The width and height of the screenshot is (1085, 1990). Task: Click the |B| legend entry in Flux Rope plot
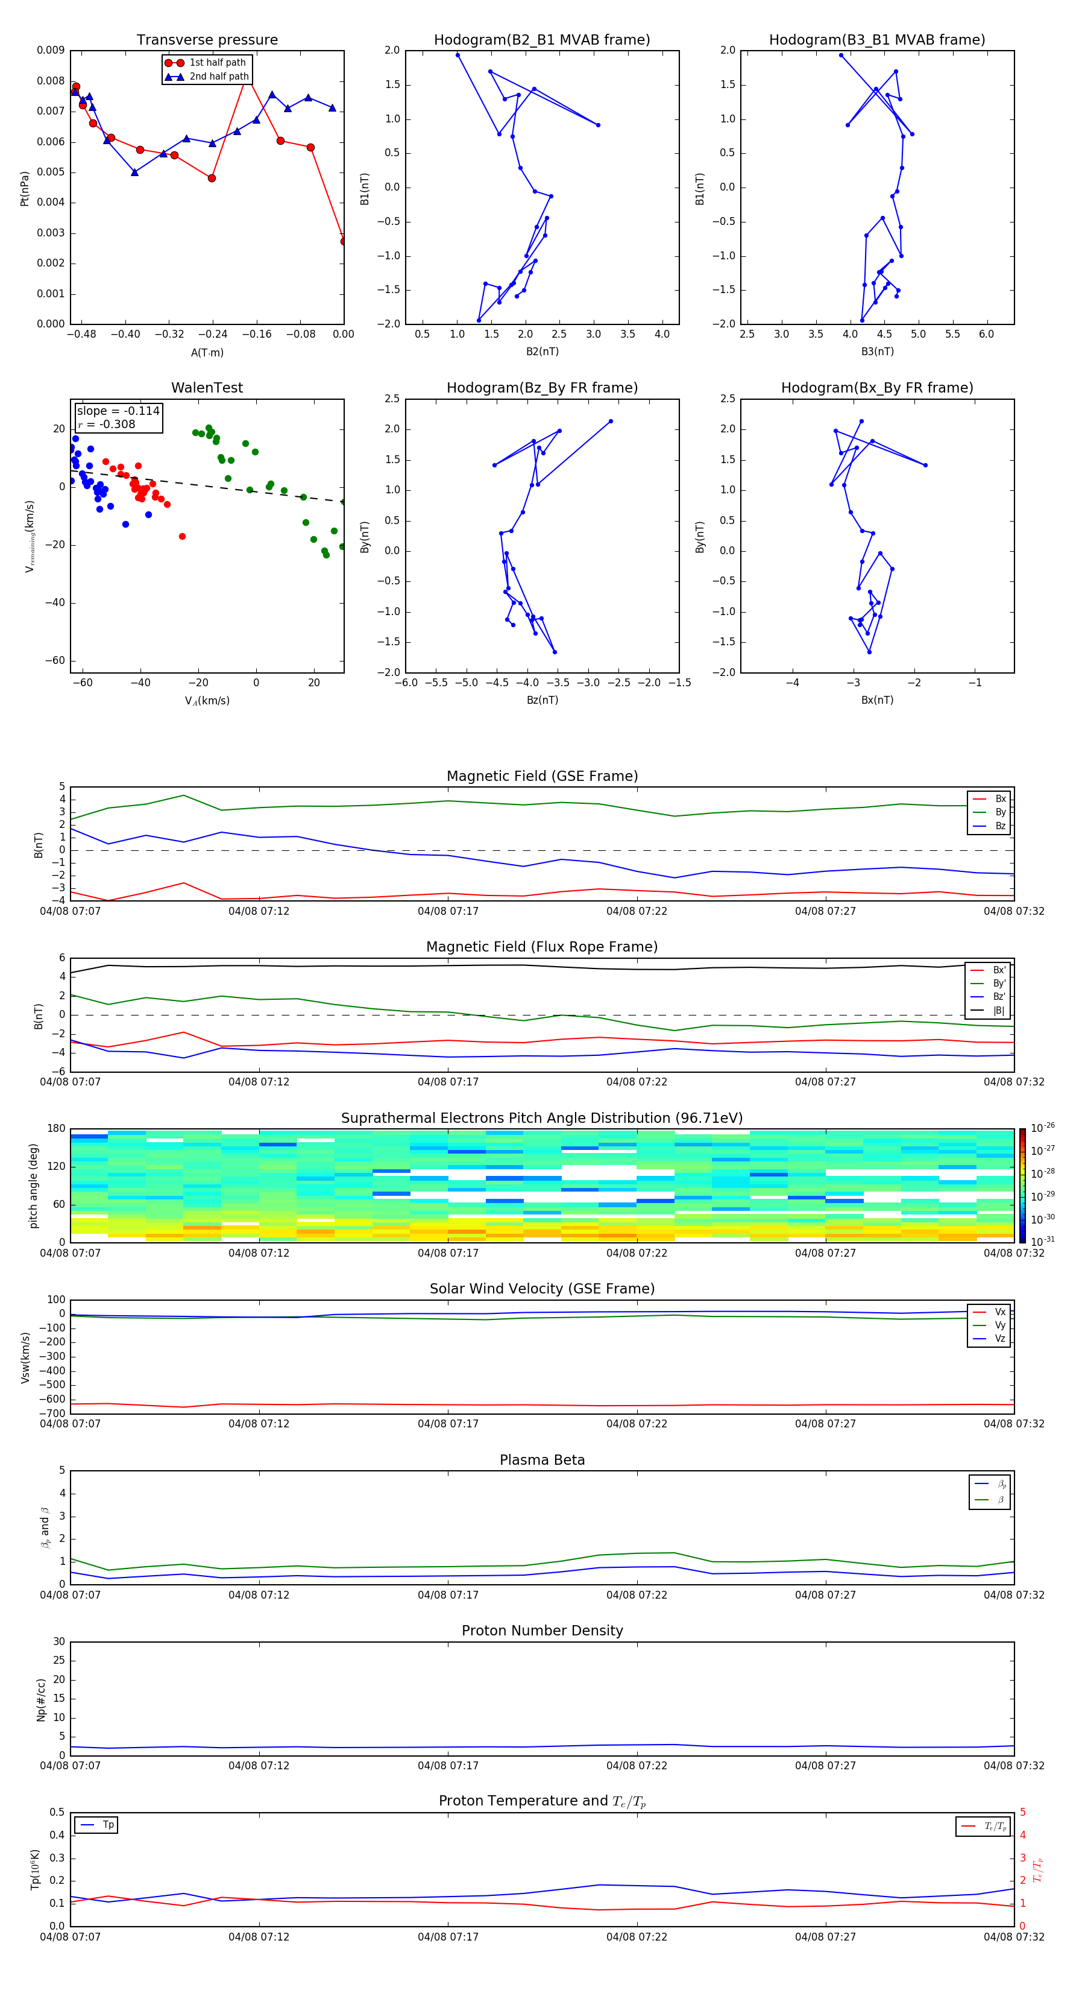[989, 1011]
